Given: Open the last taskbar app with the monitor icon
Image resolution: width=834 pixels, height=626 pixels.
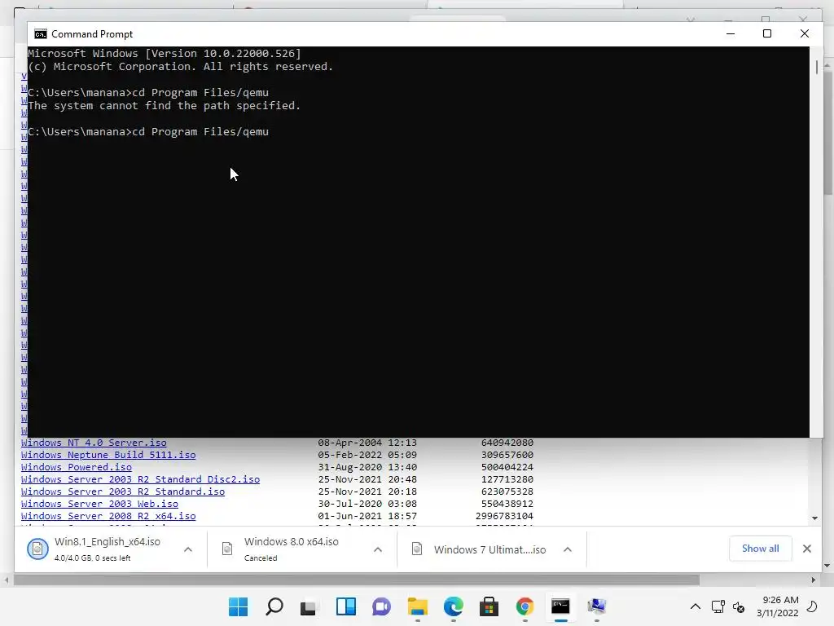Looking at the screenshot, I should [x=597, y=606].
